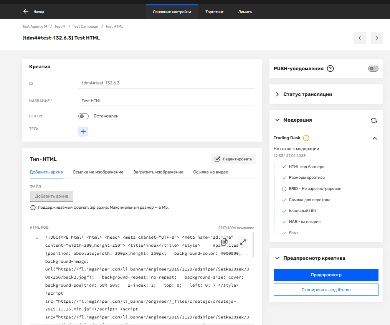The width and height of the screenshot is (390, 325).
Task: Open PUSH-уведомления help question mark
Action: point(330,69)
